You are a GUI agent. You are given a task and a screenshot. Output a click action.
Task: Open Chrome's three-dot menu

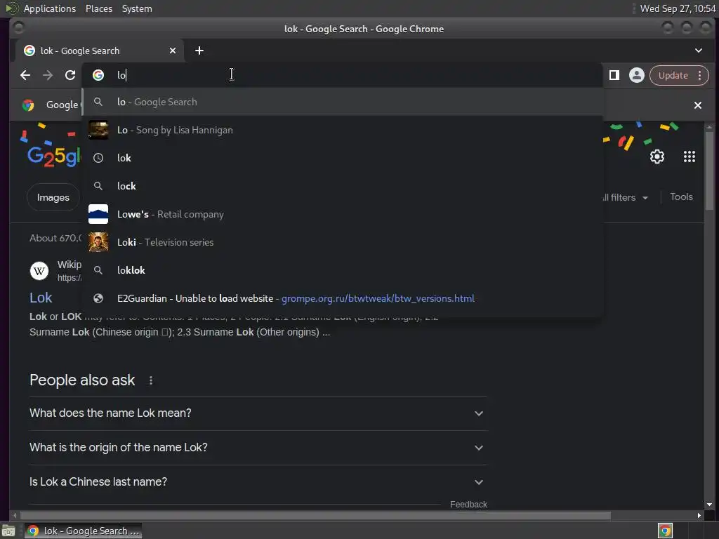[x=700, y=75]
